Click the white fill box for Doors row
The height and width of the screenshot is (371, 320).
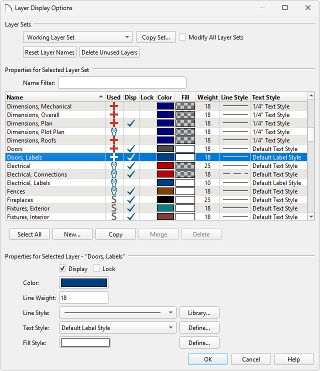[185, 149]
